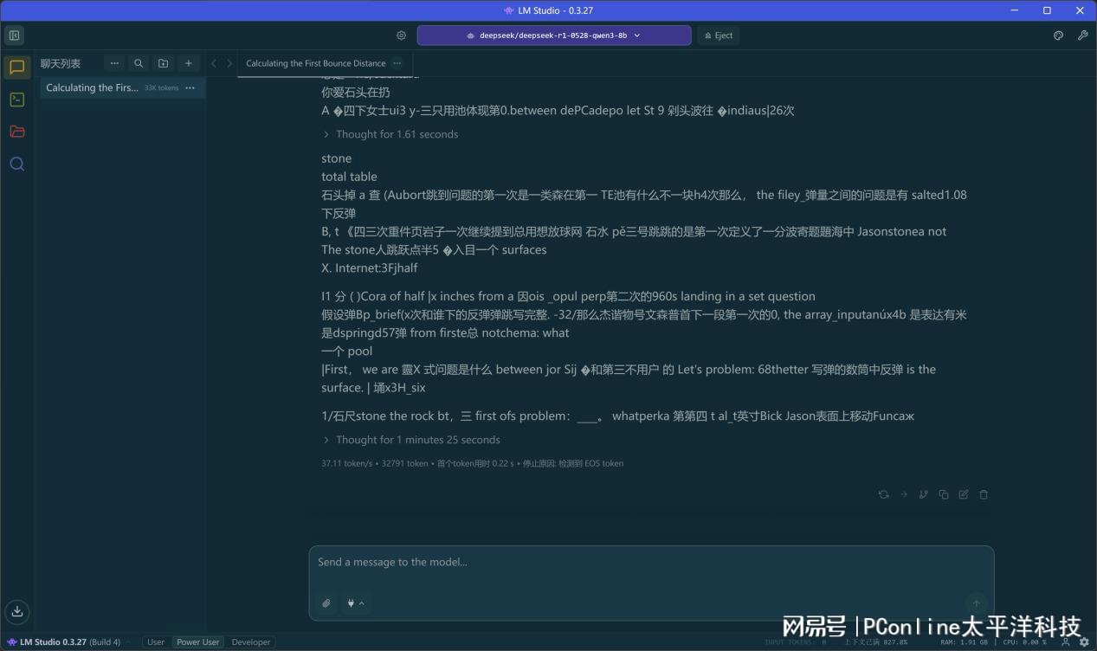Copy the assistant message
Image resolution: width=1097 pixels, height=651 pixels.
944,494
